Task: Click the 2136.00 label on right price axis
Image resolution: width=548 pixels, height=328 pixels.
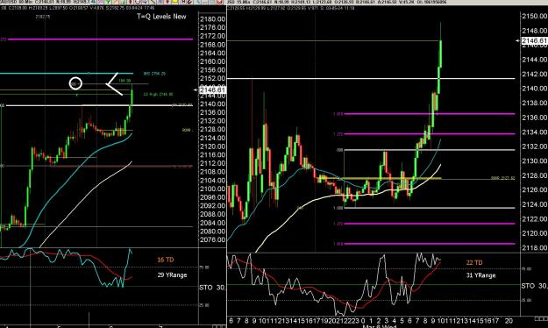Action: coord(534,118)
